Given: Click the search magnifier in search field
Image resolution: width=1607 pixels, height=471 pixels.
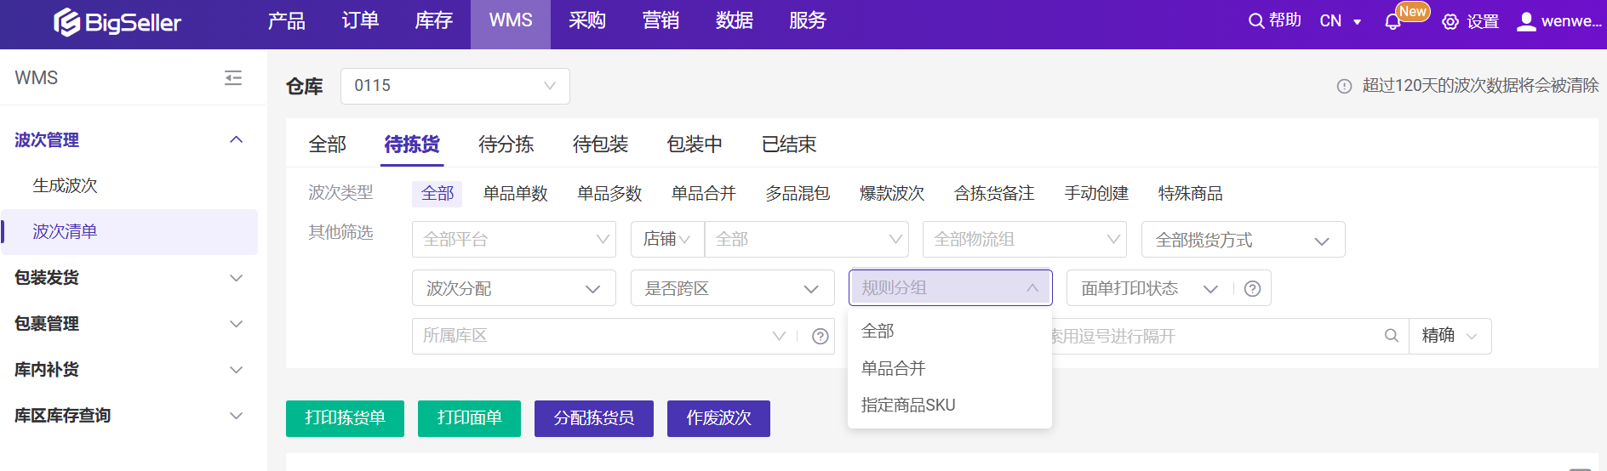Looking at the screenshot, I should coord(1392,336).
